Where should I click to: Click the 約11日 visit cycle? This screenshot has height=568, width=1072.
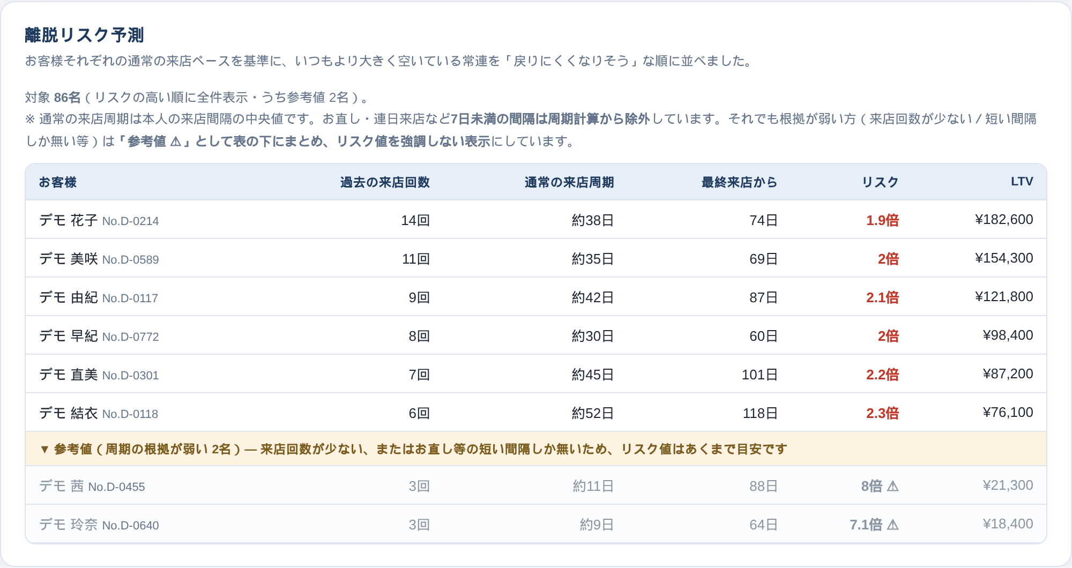[x=593, y=486]
